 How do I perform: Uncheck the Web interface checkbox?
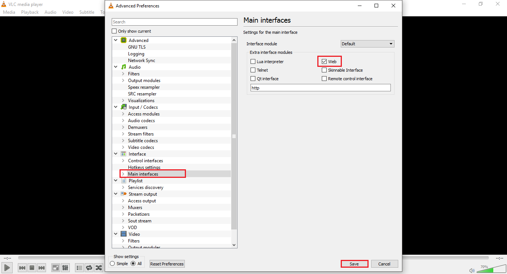coord(324,62)
